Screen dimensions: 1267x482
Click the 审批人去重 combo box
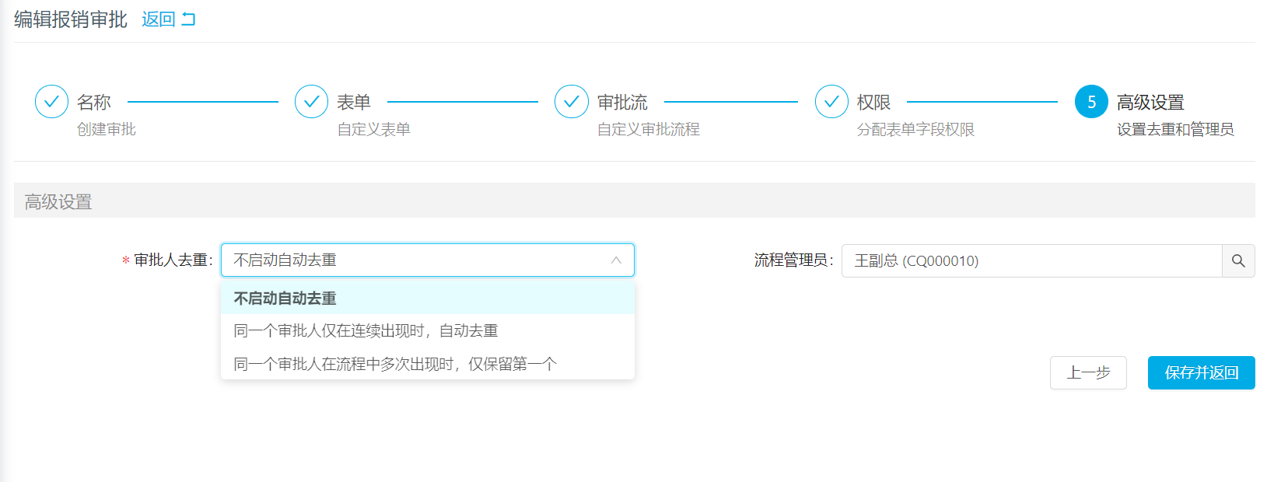click(x=420, y=260)
